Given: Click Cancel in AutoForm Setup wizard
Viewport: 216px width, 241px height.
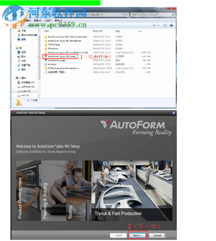Looking at the screenshot, I should [x=157, y=235].
